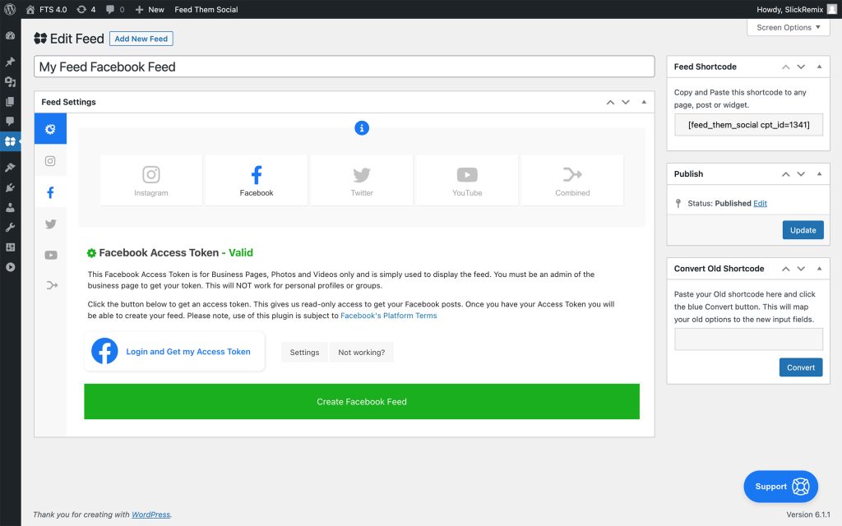Move Feed Shortcode panel up

[785, 67]
